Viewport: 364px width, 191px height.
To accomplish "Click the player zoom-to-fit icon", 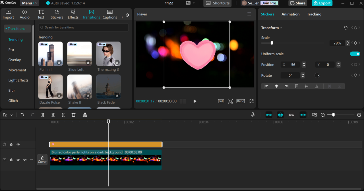I will click(230, 101).
